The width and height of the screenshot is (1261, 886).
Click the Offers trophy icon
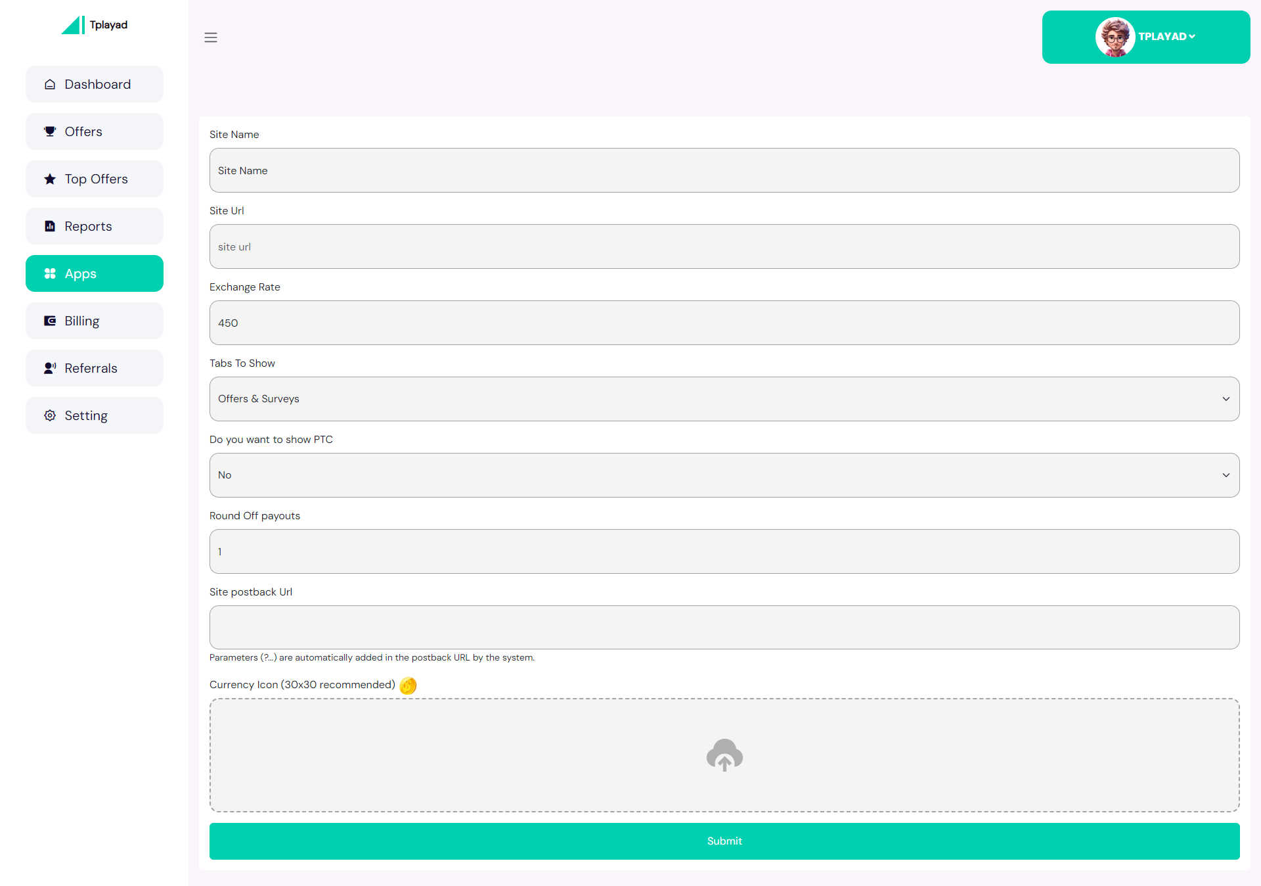(x=50, y=131)
